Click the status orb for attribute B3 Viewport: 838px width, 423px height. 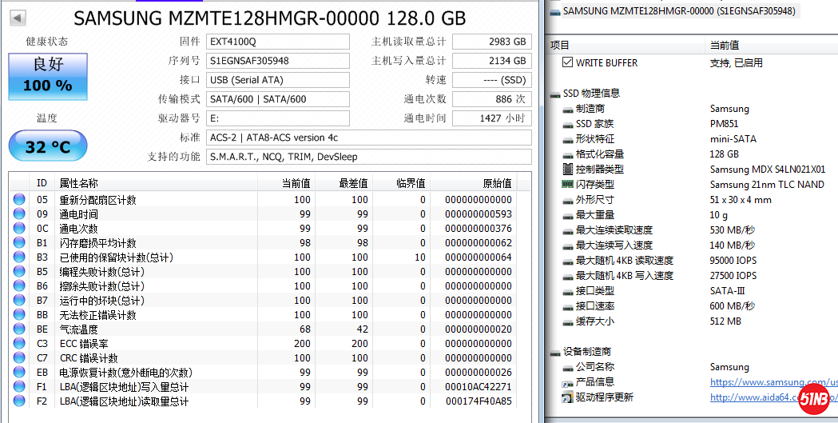19,257
